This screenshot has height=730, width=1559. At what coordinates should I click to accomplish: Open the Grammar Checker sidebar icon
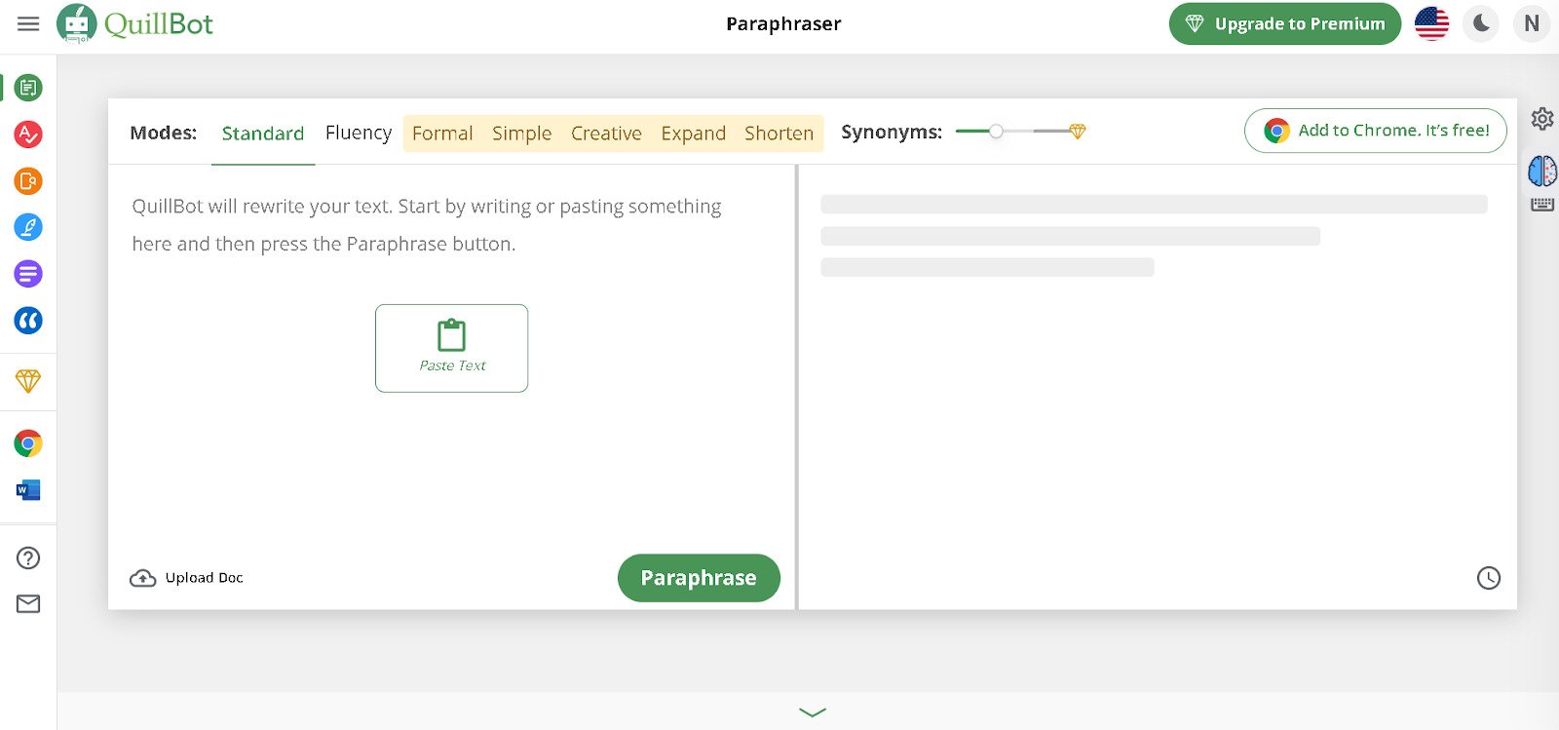[x=28, y=134]
